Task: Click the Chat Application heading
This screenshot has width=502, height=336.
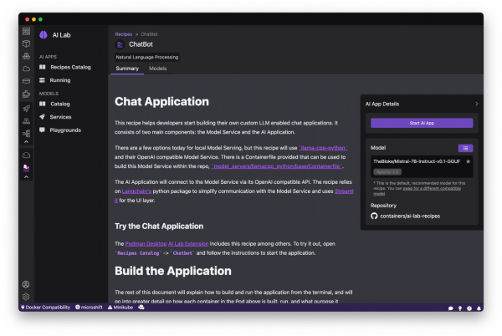Action: pos(161,102)
